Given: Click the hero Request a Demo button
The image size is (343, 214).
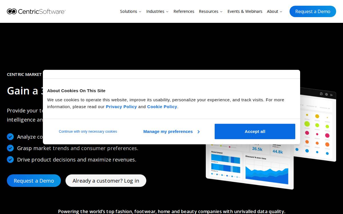Looking at the screenshot, I should 34,181.
